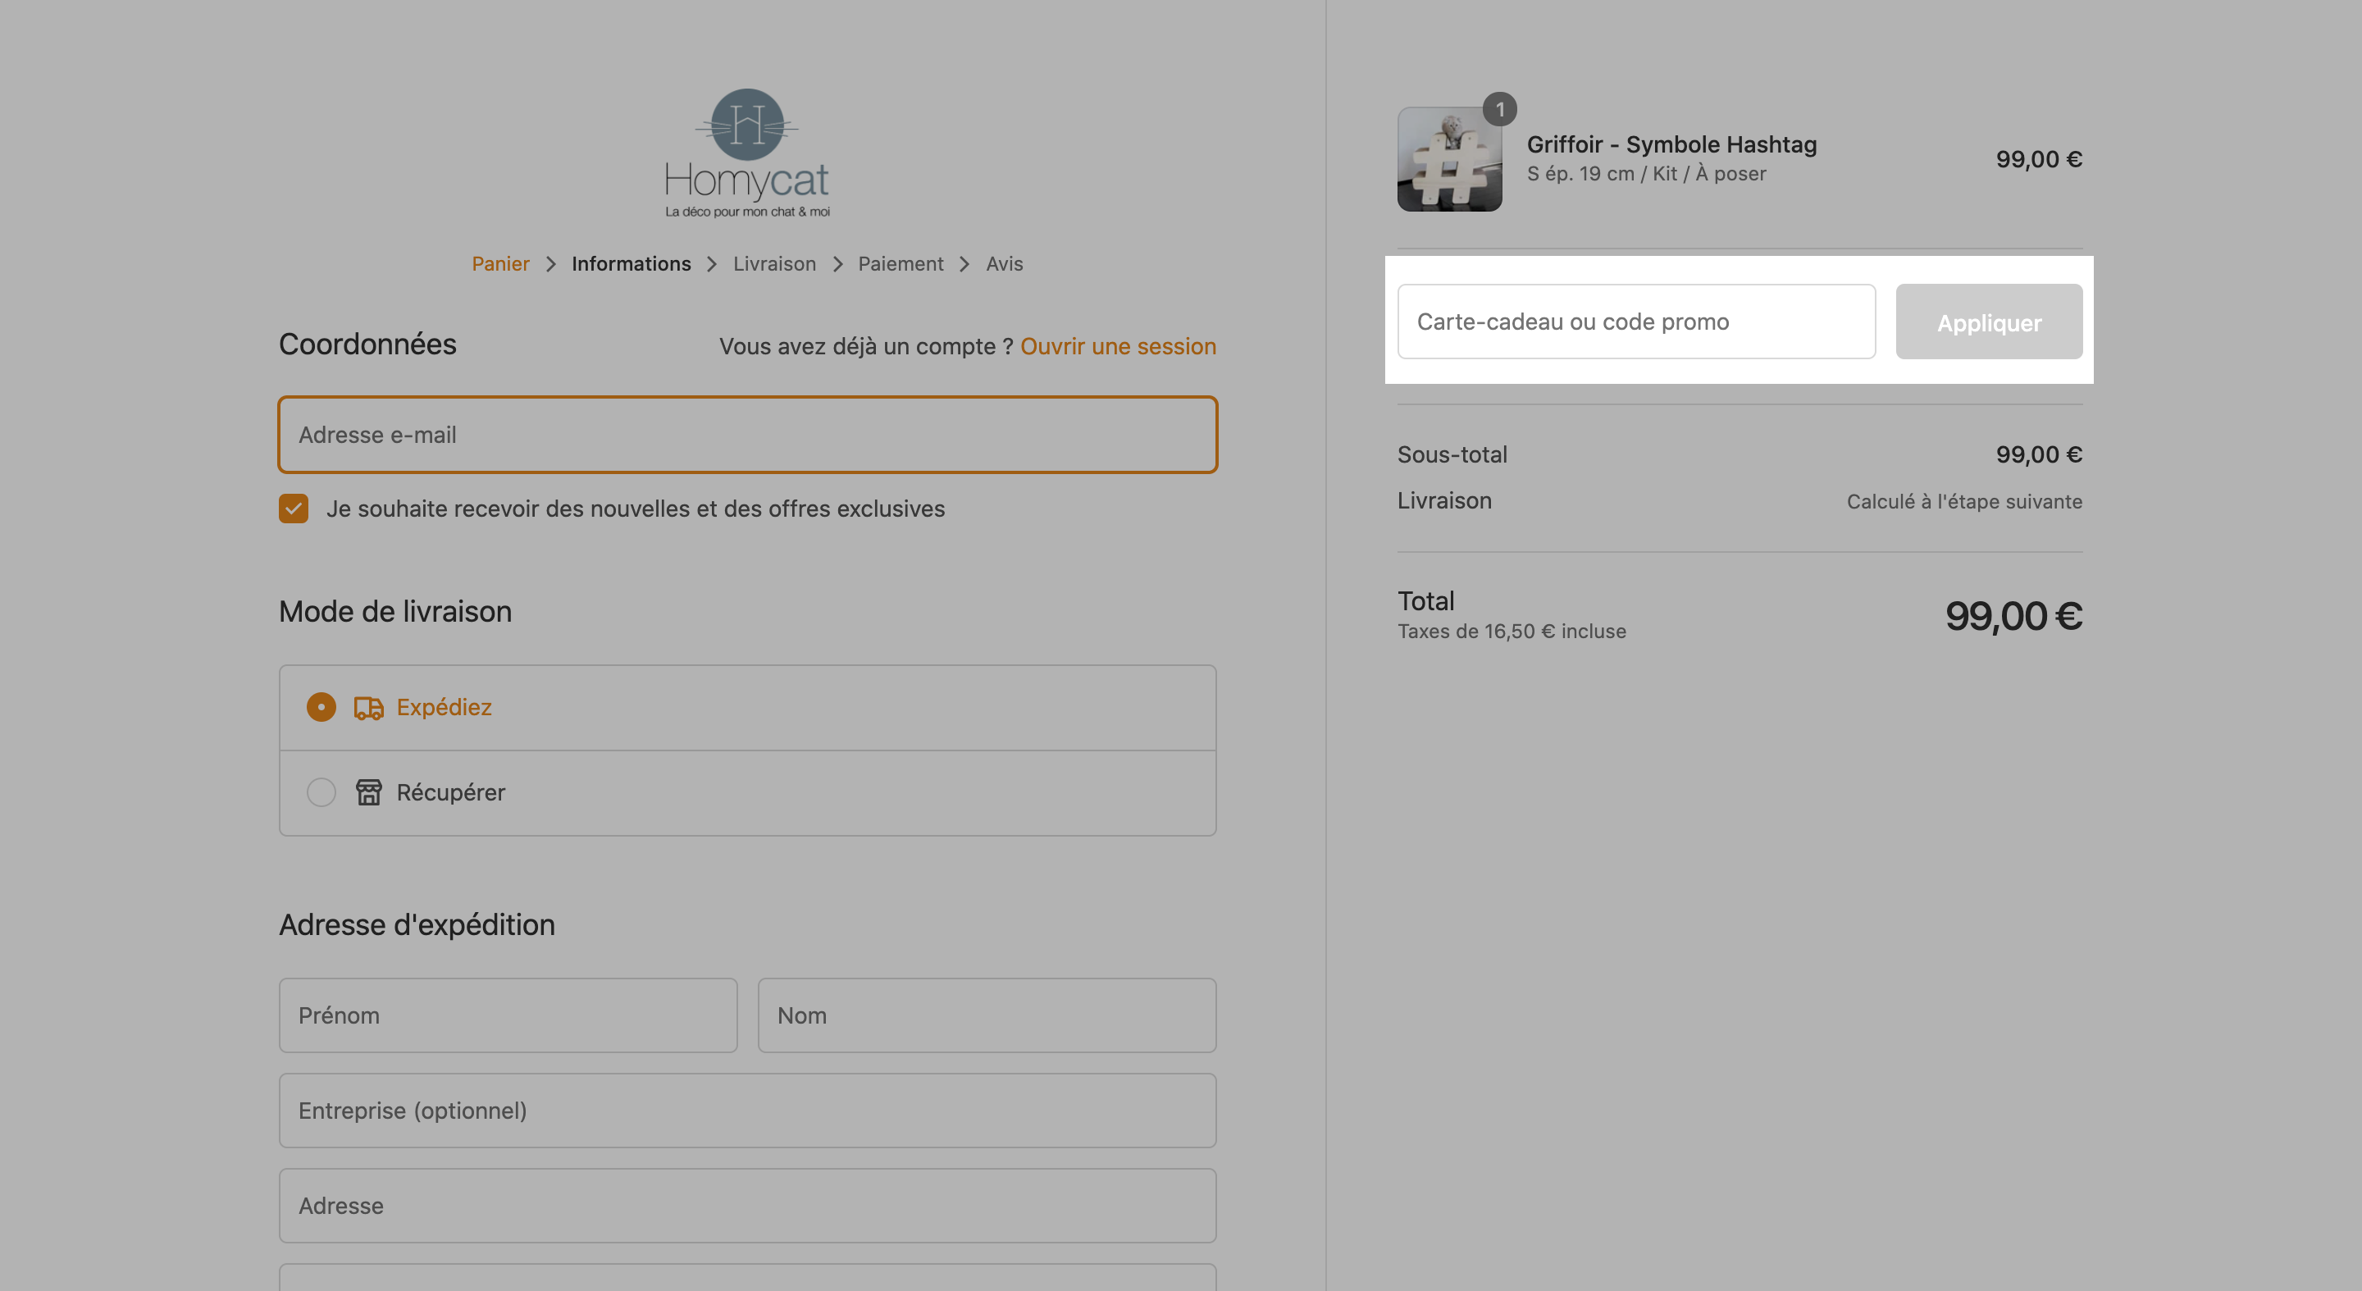The width and height of the screenshot is (2362, 1291).
Task: Click the Paiement breadcrumb step
Action: tap(901, 264)
